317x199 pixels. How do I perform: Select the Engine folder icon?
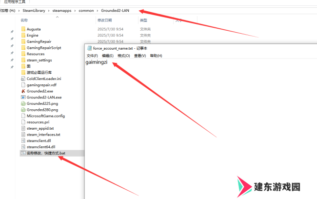23,36
